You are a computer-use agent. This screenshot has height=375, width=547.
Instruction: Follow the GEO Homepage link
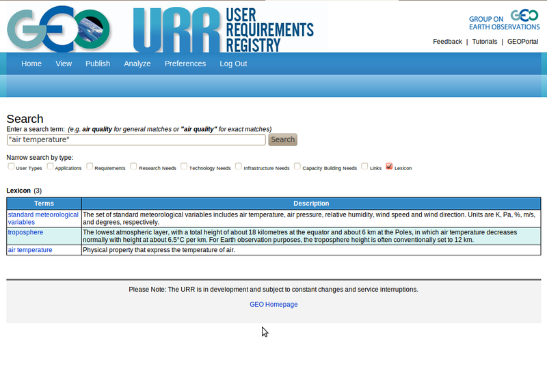273,305
